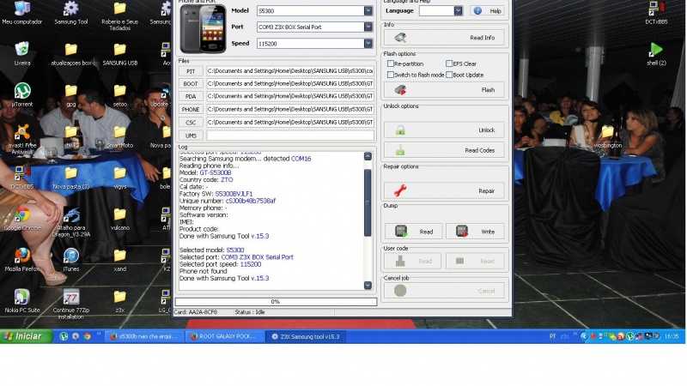687x386 pixels.
Task: Open shell (2) desktop icon
Action: point(656,54)
